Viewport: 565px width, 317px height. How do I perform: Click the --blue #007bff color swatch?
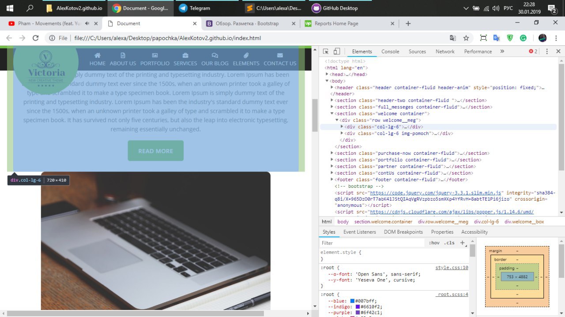pos(352,301)
